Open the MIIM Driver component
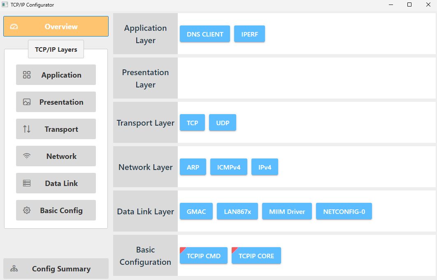 [x=287, y=211]
